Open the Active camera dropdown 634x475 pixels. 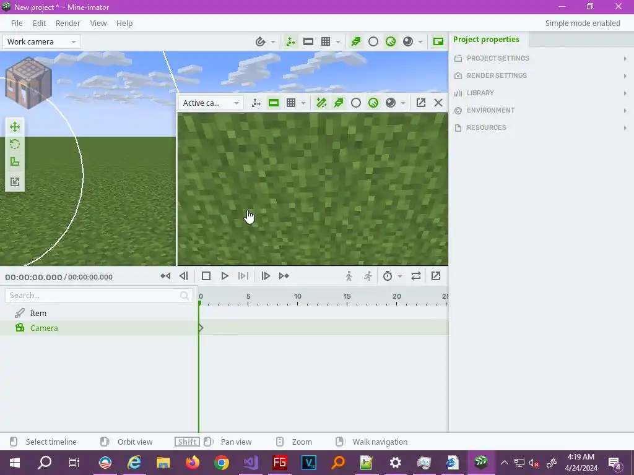tap(211, 103)
